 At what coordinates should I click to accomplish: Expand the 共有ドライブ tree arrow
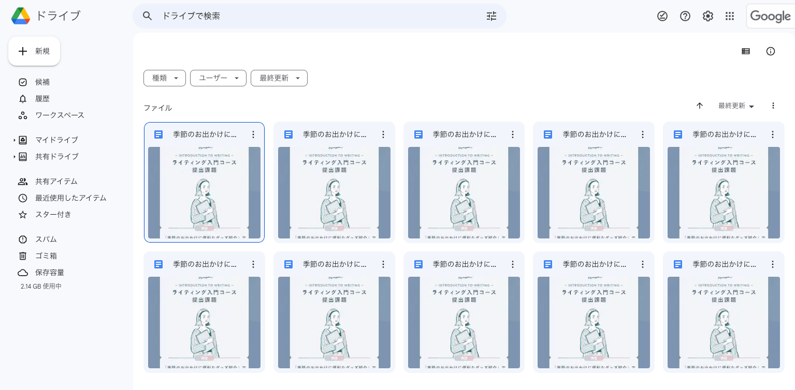[15, 157]
